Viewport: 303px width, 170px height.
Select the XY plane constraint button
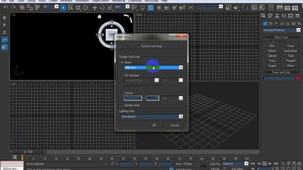pos(4,40)
